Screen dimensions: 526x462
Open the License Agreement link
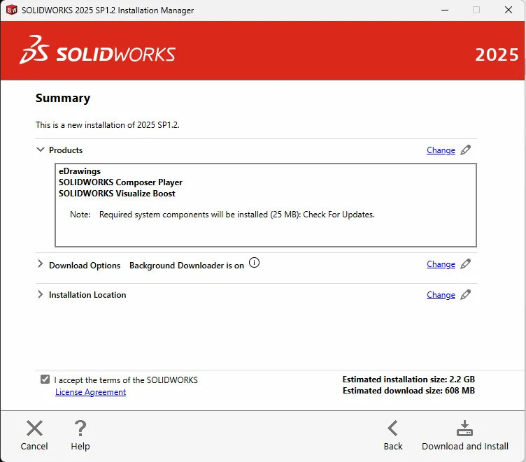(90, 392)
